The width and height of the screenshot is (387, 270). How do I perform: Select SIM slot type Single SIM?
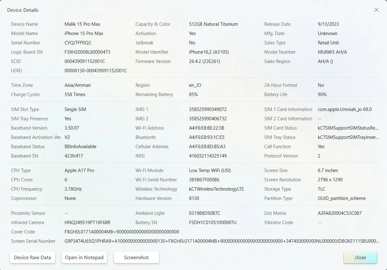tap(75, 109)
